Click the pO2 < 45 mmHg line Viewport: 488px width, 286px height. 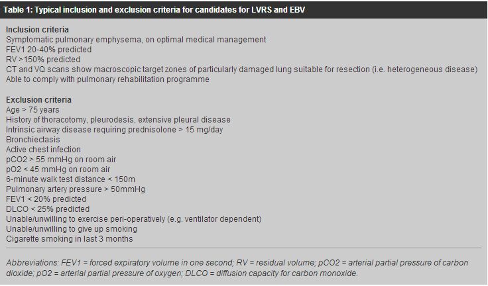(x=58, y=169)
